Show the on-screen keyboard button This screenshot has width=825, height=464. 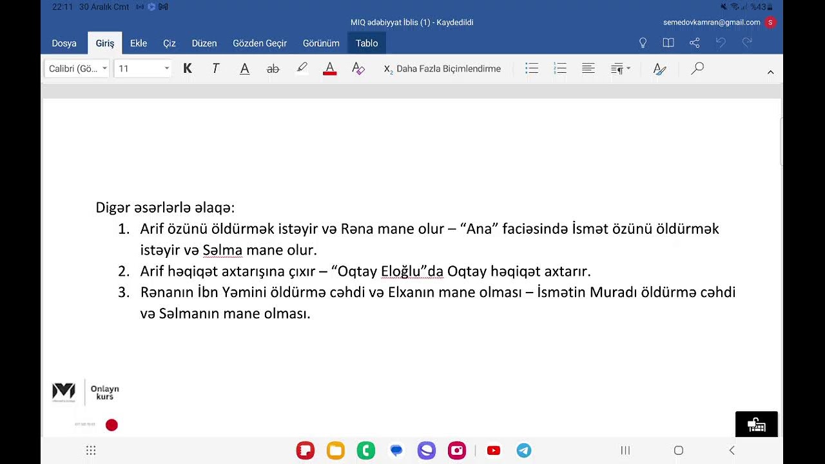click(757, 424)
